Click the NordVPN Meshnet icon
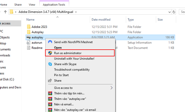The width and height of the screenshot is (185, 112). (50, 42)
